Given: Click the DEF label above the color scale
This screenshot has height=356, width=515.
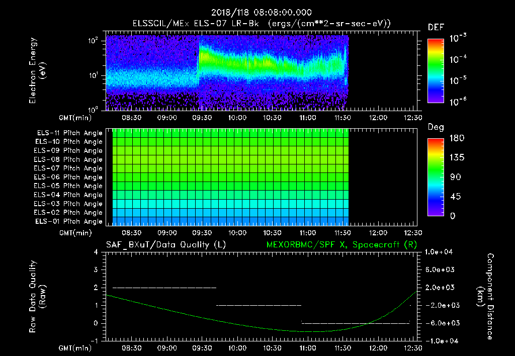Looking at the screenshot, I should click(x=436, y=28).
